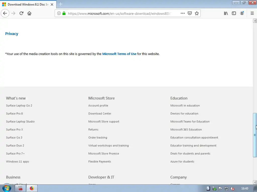Open Firefox account icon
The height and width of the screenshot is (192, 257).
coord(242,13)
